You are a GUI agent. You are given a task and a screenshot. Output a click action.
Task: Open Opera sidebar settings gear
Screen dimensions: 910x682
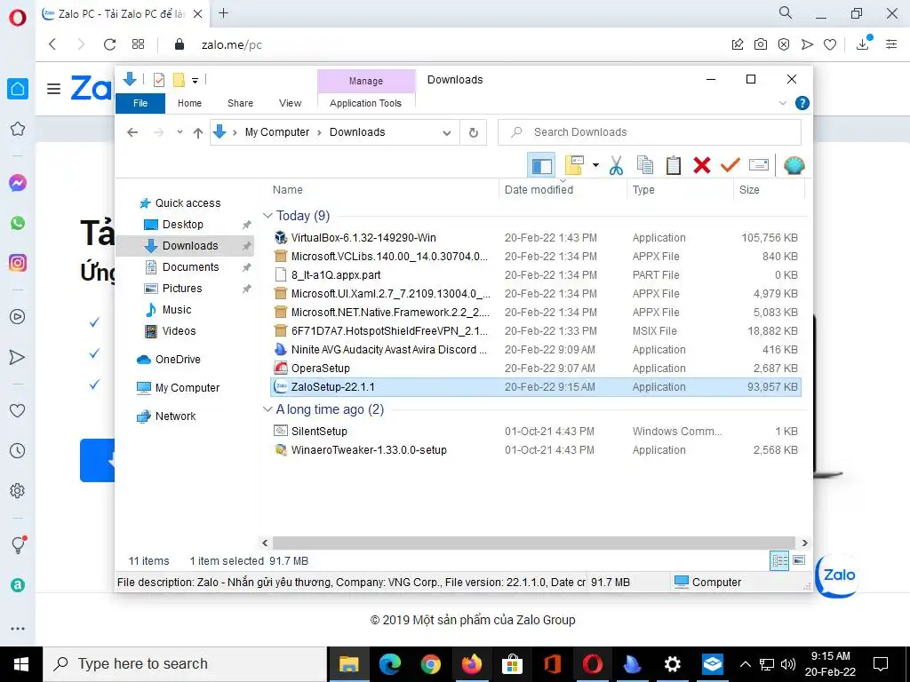(18, 490)
